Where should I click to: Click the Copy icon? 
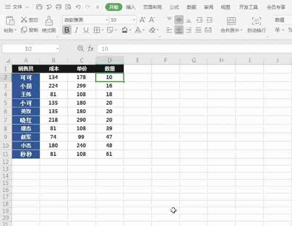pos(24,30)
